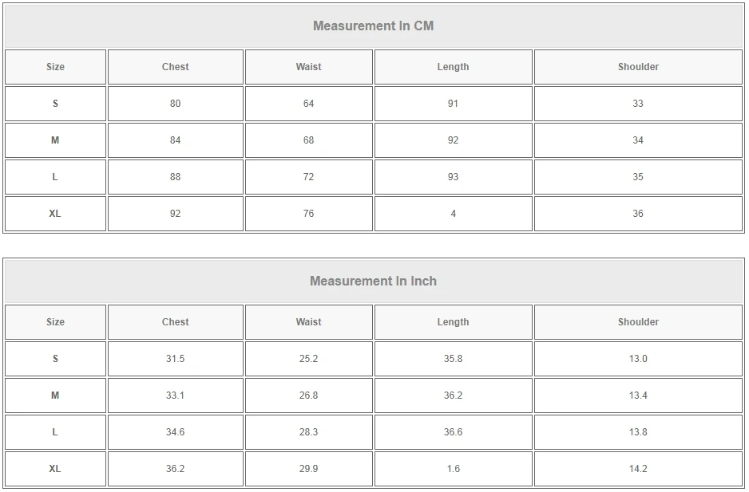Select the size S shoulder value 13.0

[638, 359]
